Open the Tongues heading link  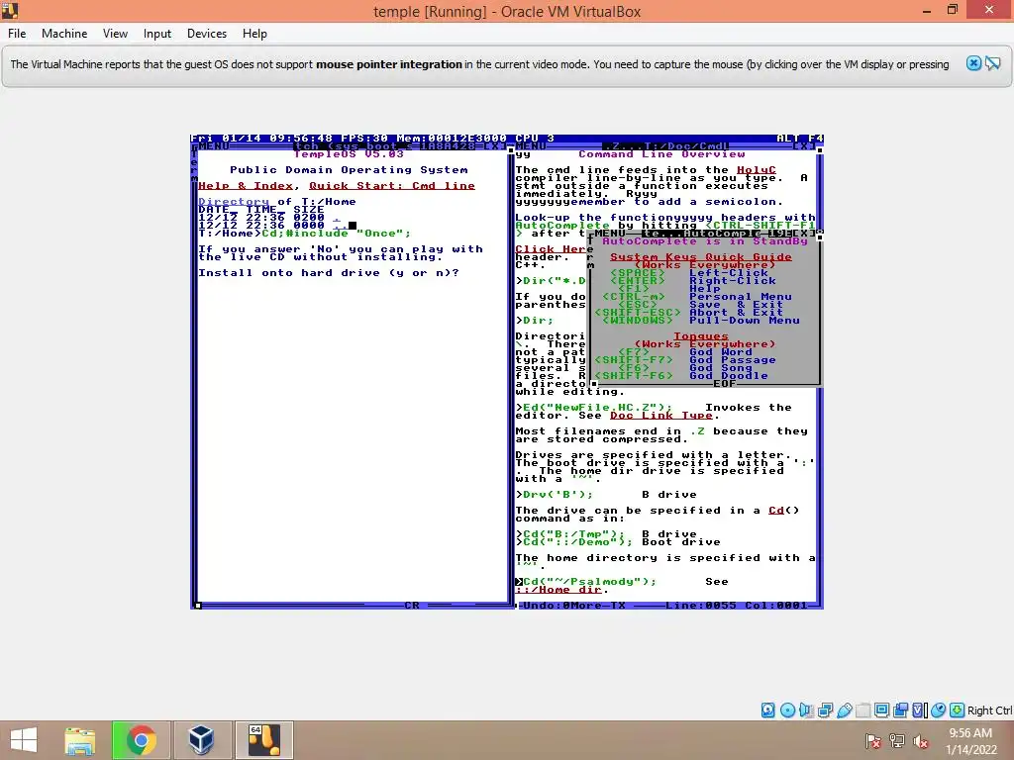[x=701, y=336]
